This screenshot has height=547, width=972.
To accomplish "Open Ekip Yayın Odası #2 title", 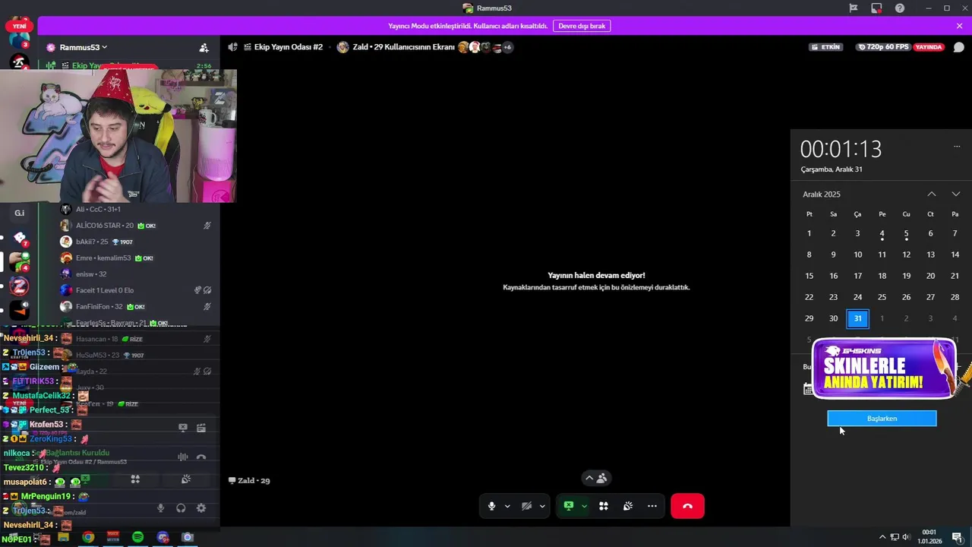I will pyautogui.click(x=289, y=47).
